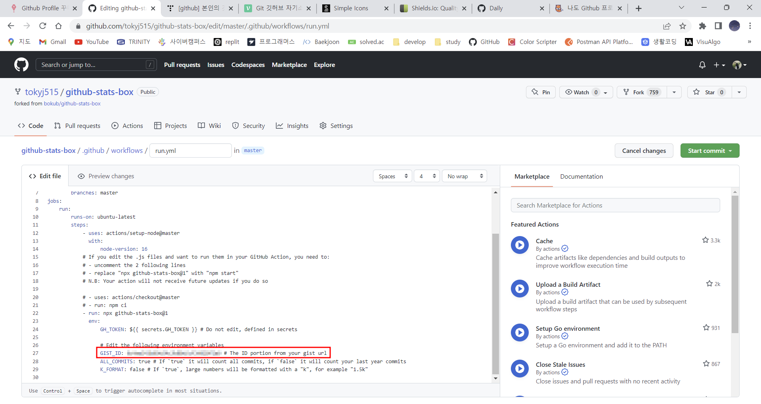The height and width of the screenshot is (404, 761).
Task: Open the Actions tab
Action: 127,126
